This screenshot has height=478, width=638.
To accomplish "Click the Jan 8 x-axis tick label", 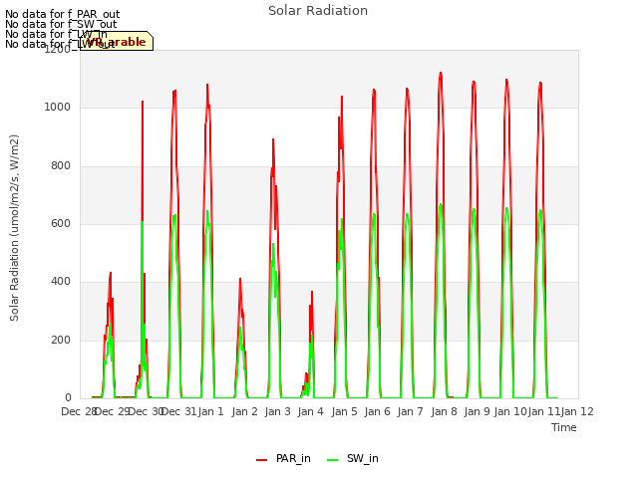I will click(444, 411).
